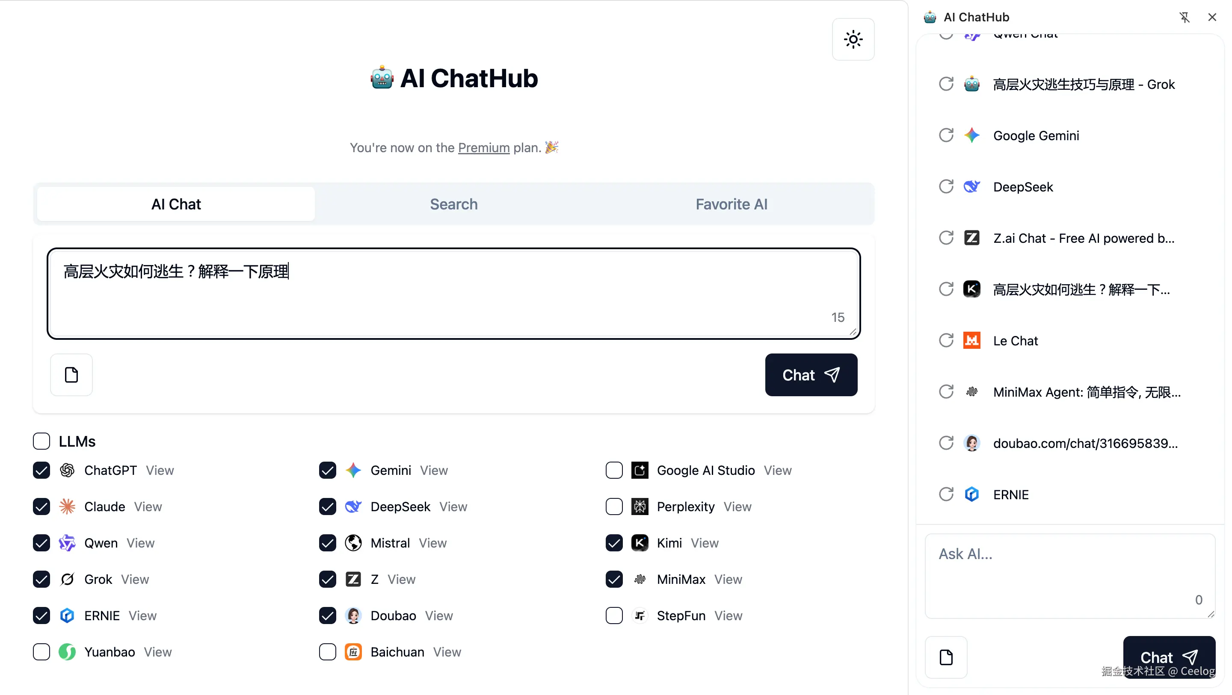Enable the Yuanbao model checkbox

point(41,651)
